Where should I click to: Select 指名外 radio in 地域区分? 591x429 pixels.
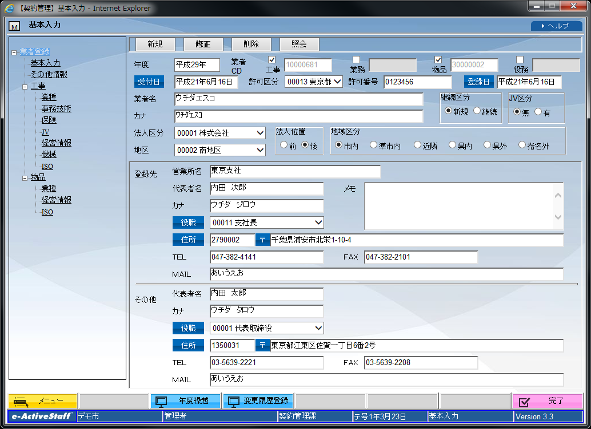tap(522, 145)
